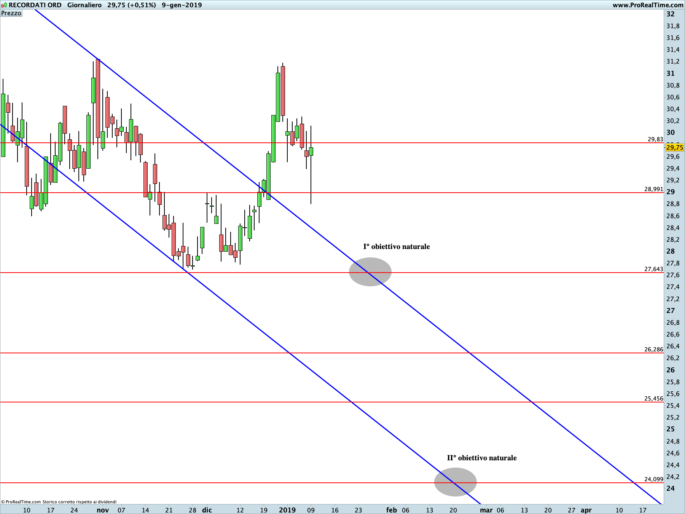Click the 9-gen-2019 date in the header
Screen dimensions: 685x514
point(182,5)
